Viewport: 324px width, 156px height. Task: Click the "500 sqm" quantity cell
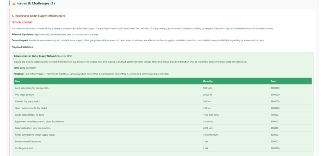pyautogui.click(x=208, y=88)
